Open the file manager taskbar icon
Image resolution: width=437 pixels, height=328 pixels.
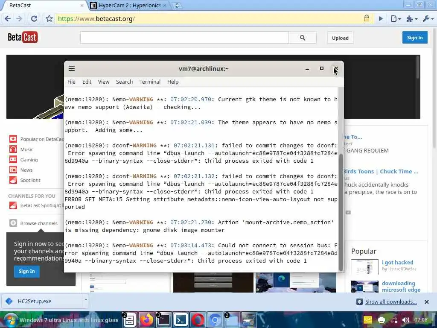click(130, 320)
